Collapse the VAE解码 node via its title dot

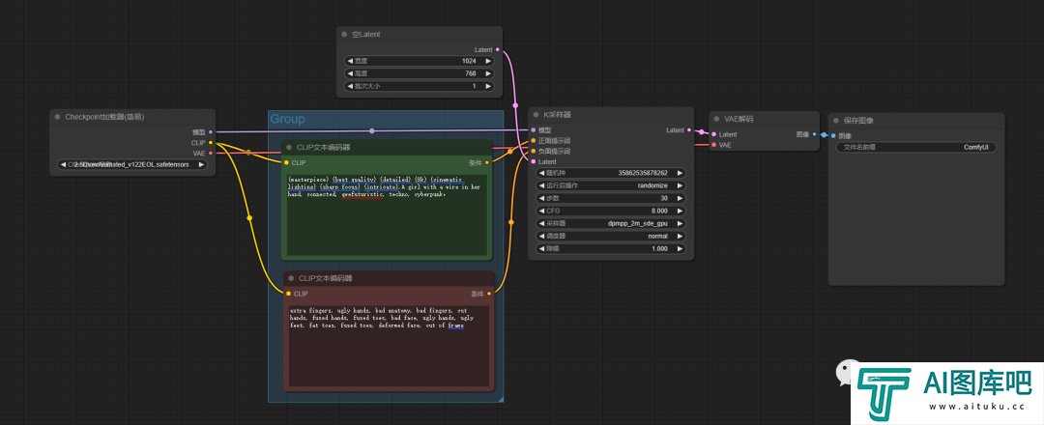point(716,119)
